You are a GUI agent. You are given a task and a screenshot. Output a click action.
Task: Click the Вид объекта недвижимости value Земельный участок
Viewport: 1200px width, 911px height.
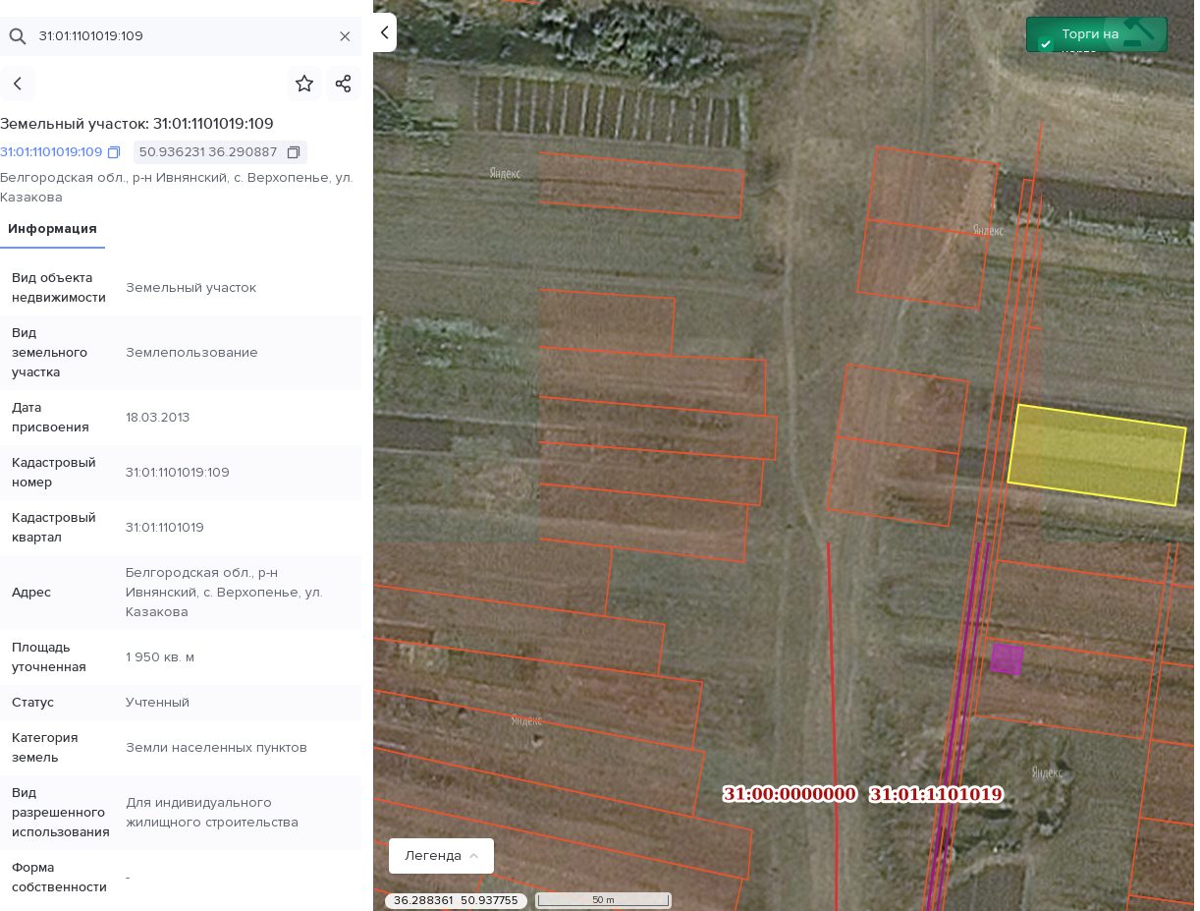click(191, 288)
